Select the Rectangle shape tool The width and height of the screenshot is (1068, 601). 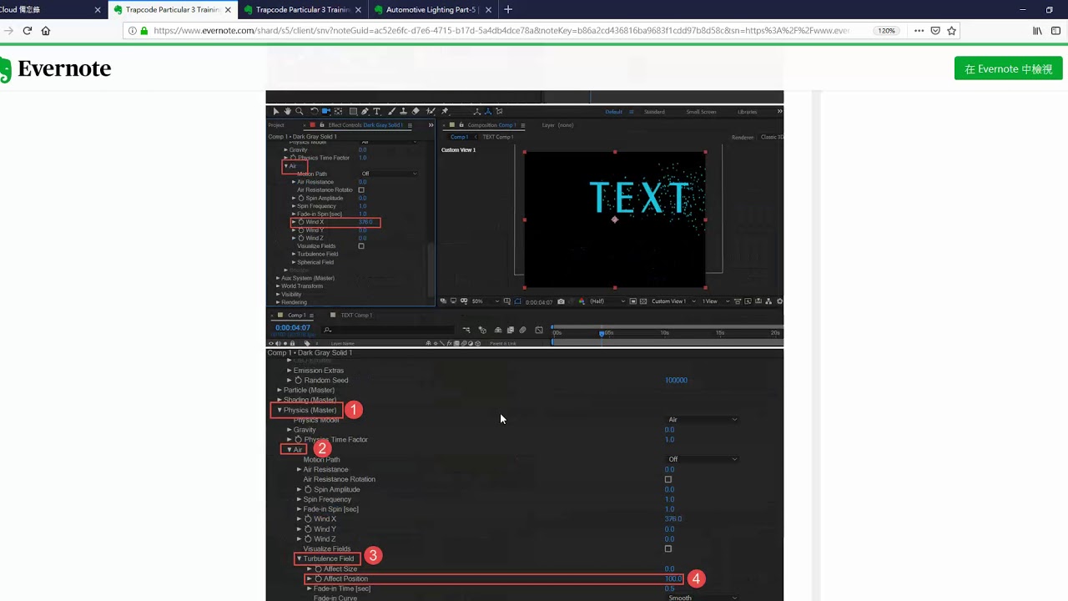[353, 111]
